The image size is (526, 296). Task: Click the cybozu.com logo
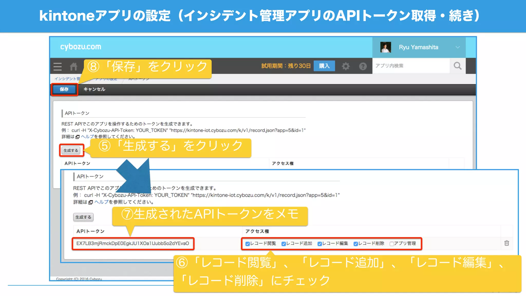pyautogui.click(x=81, y=47)
